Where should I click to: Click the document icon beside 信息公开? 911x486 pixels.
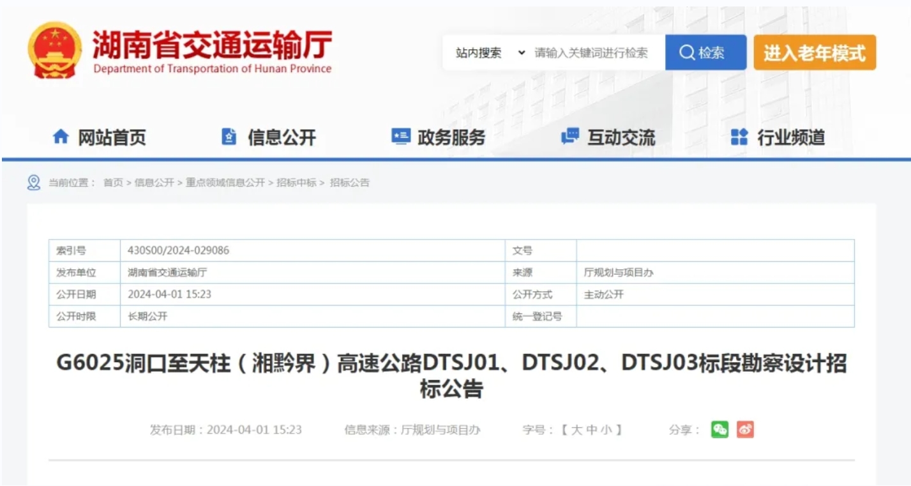(229, 137)
